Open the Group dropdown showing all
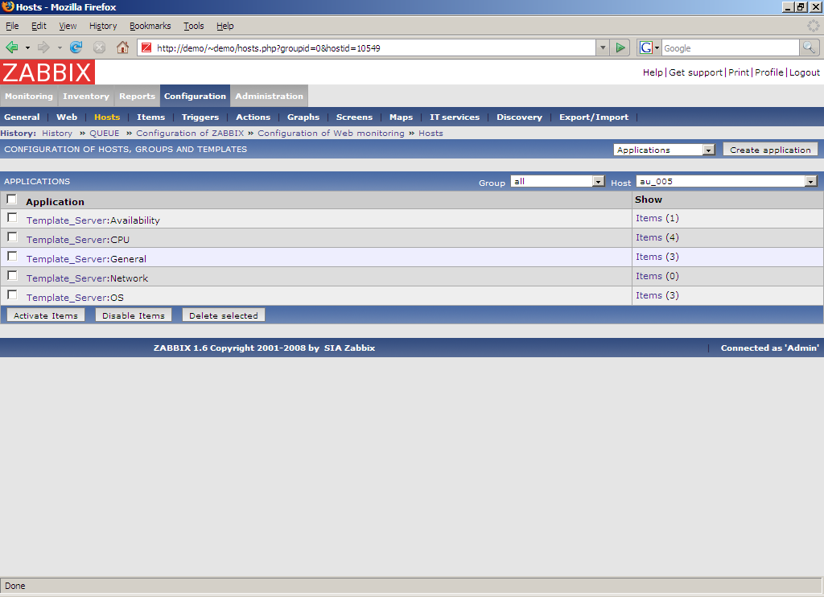 558,181
